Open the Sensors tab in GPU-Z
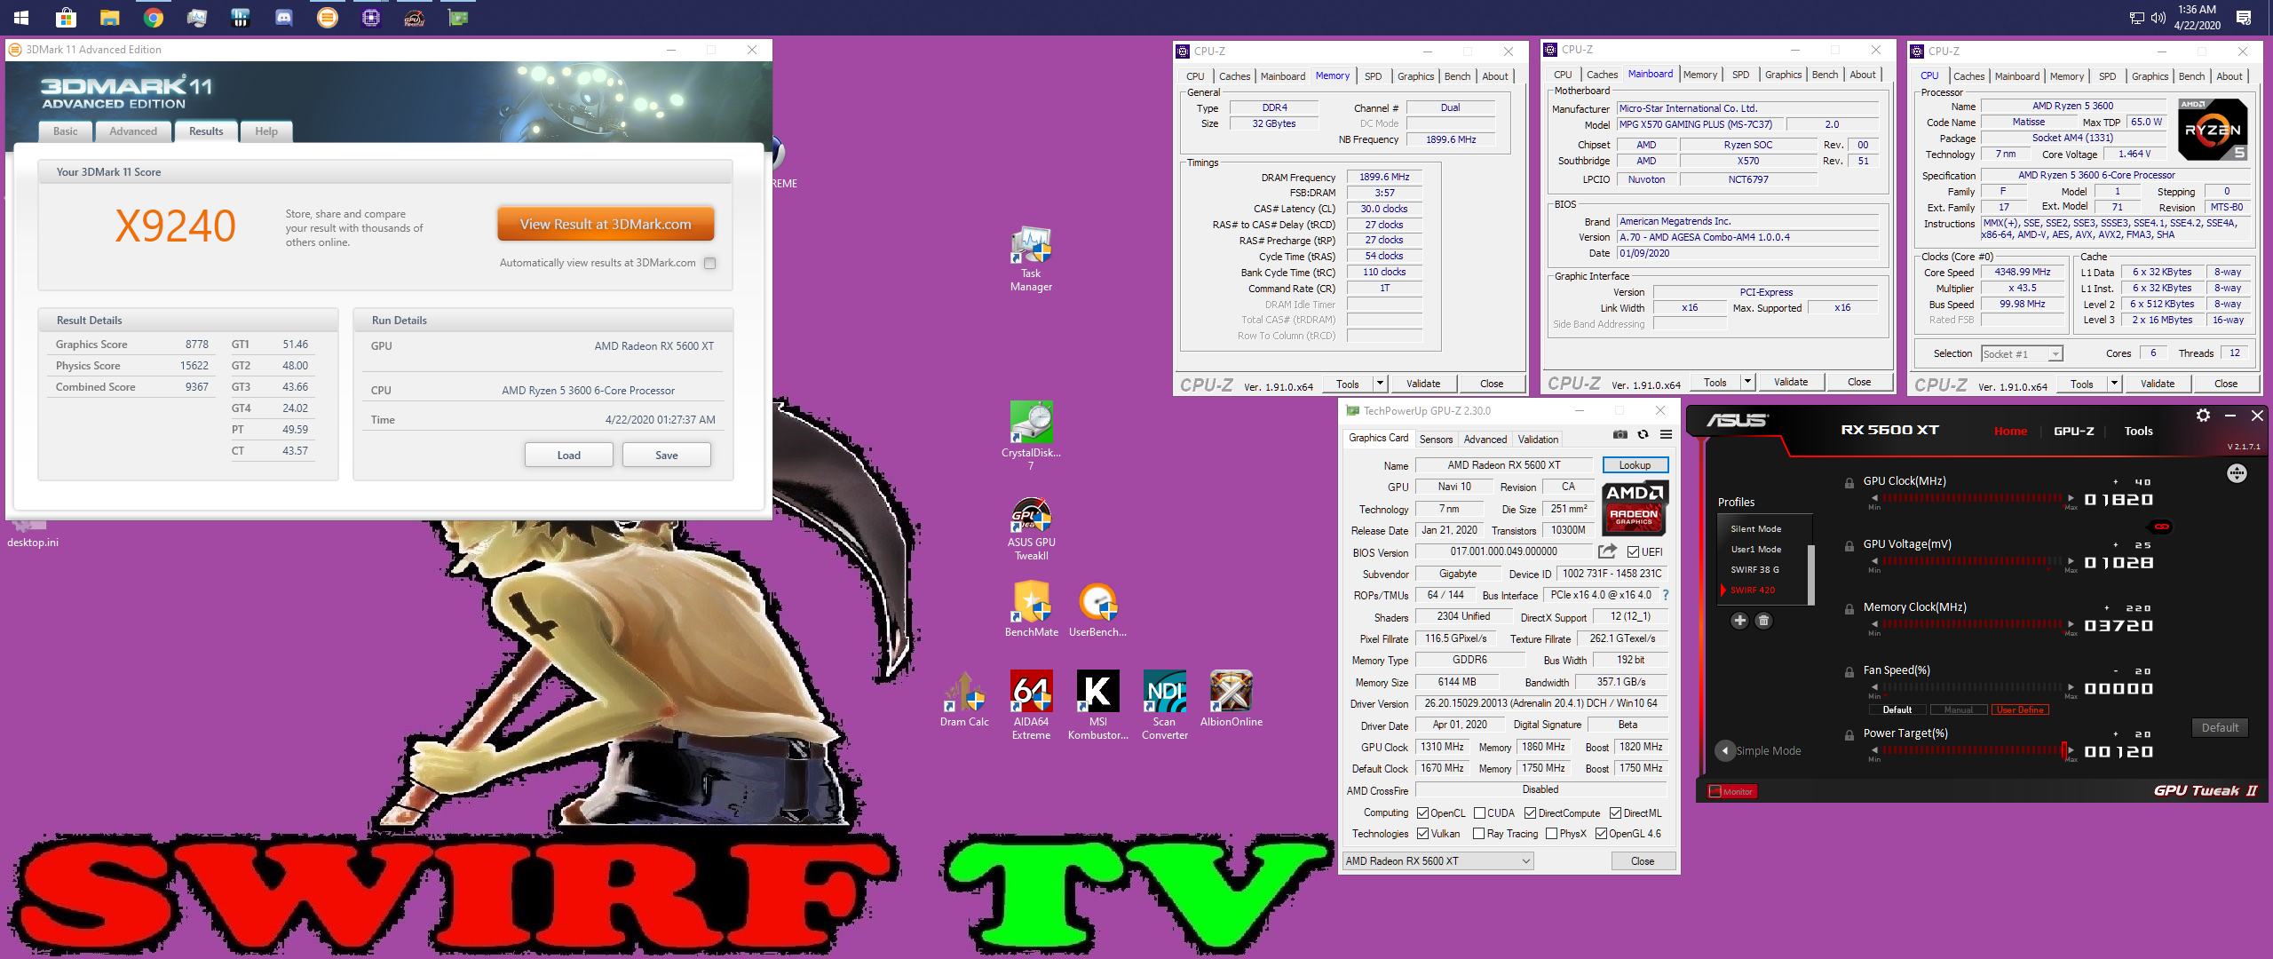Viewport: 2273px width, 959px height. pos(1436,440)
